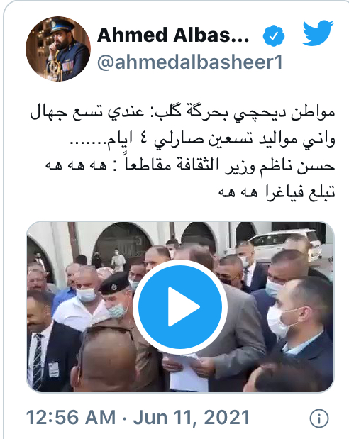The height and width of the screenshot is (439, 349).
Task: Click the blue verified badge
Action: tap(274, 35)
